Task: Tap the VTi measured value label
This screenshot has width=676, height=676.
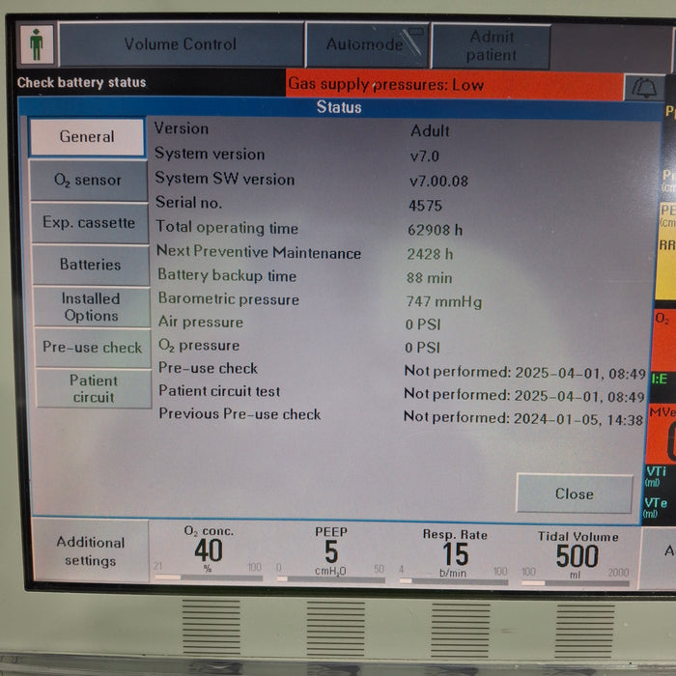Action: click(656, 471)
